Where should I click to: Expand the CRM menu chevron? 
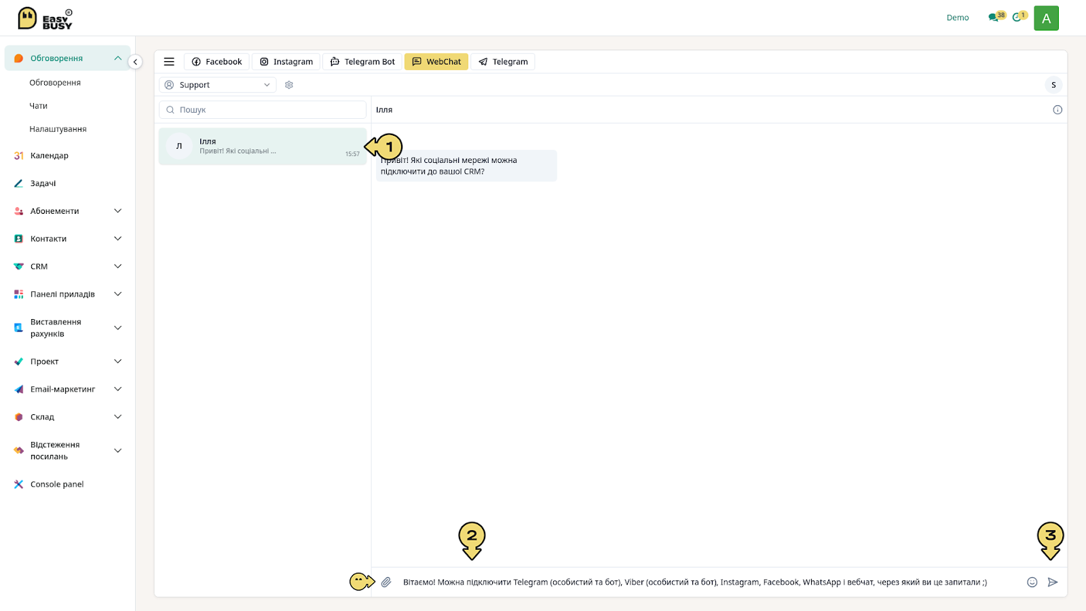(x=117, y=267)
